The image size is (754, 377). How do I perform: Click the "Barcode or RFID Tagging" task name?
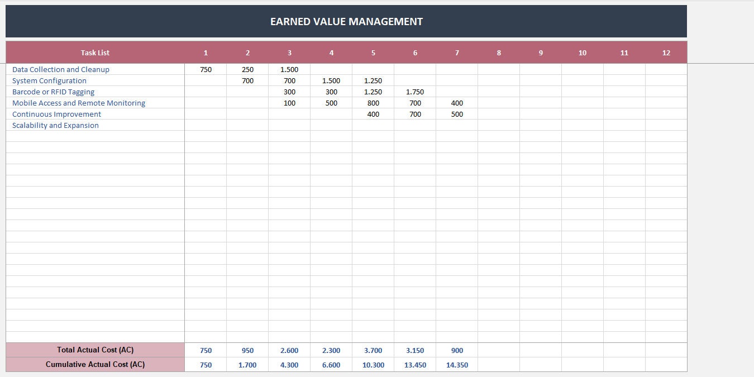point(54,92)
